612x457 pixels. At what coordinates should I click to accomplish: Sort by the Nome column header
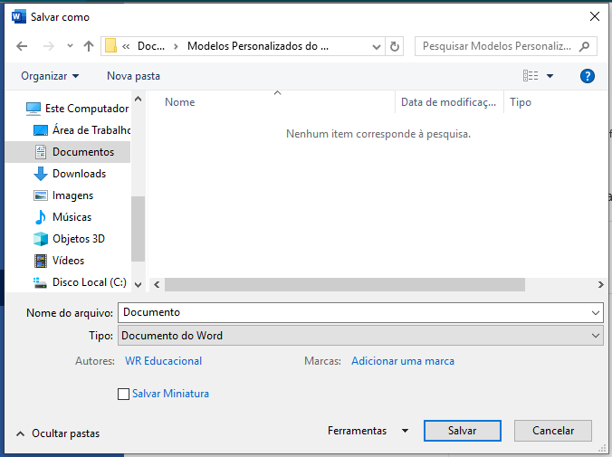[180, 102]
